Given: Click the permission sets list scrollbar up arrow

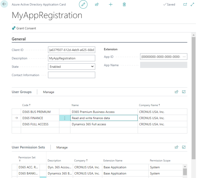Looking at the screenshot, I should point(185,166).
